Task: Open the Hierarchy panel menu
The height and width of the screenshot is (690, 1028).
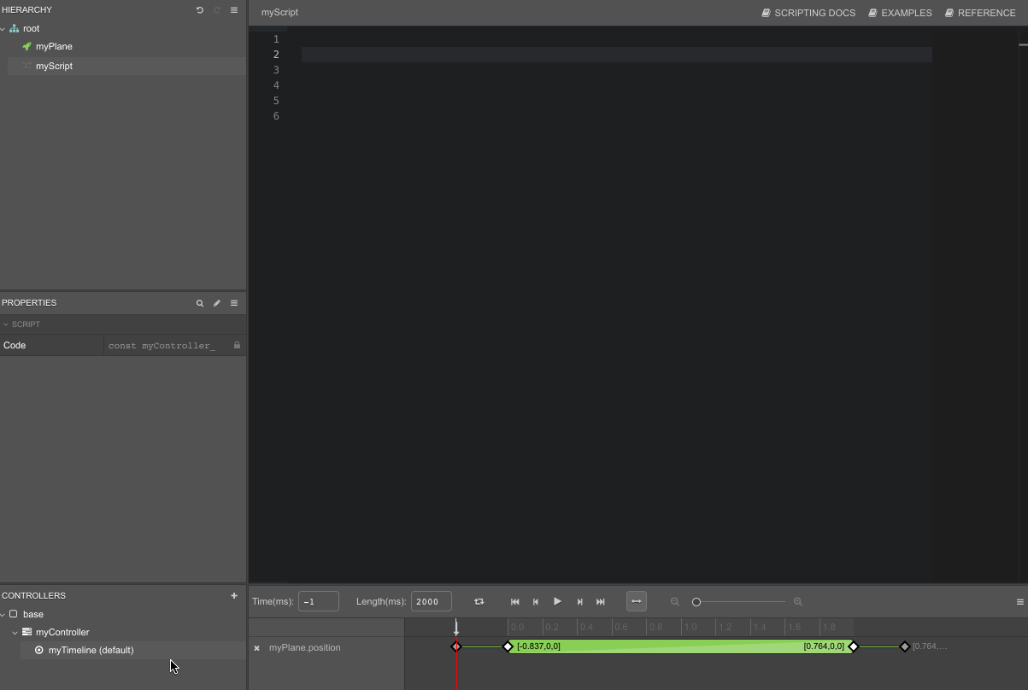Action: [x=234, y=10]
